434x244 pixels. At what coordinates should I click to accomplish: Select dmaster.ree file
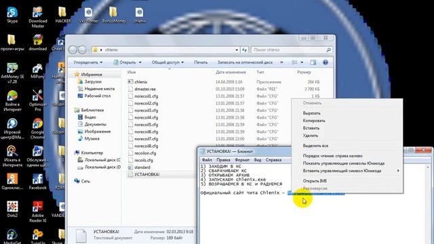click(x=142, y=89)
